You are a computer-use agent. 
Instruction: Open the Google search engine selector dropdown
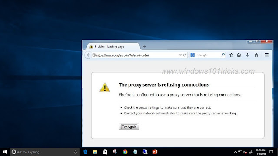pyautogui.click(x=194, y=55)
